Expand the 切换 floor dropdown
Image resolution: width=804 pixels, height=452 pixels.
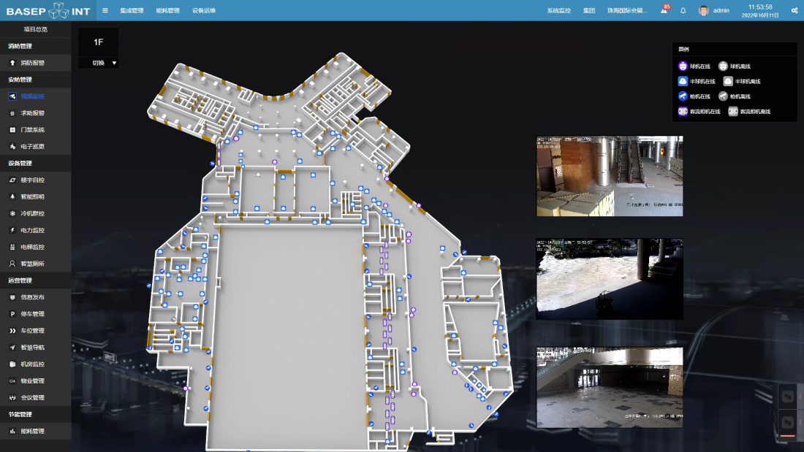103,63
